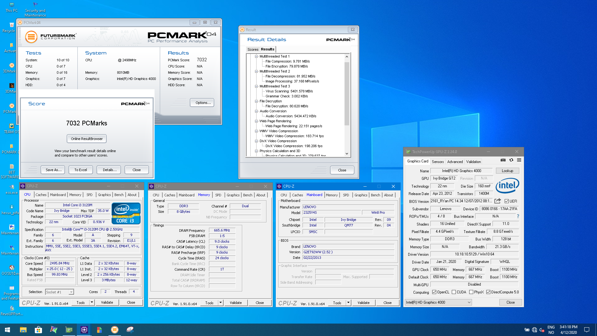Screen dimensions: 597x336
Task: Switch to the Sensors tab in GPU-Z
Action: tap(437, 161)
